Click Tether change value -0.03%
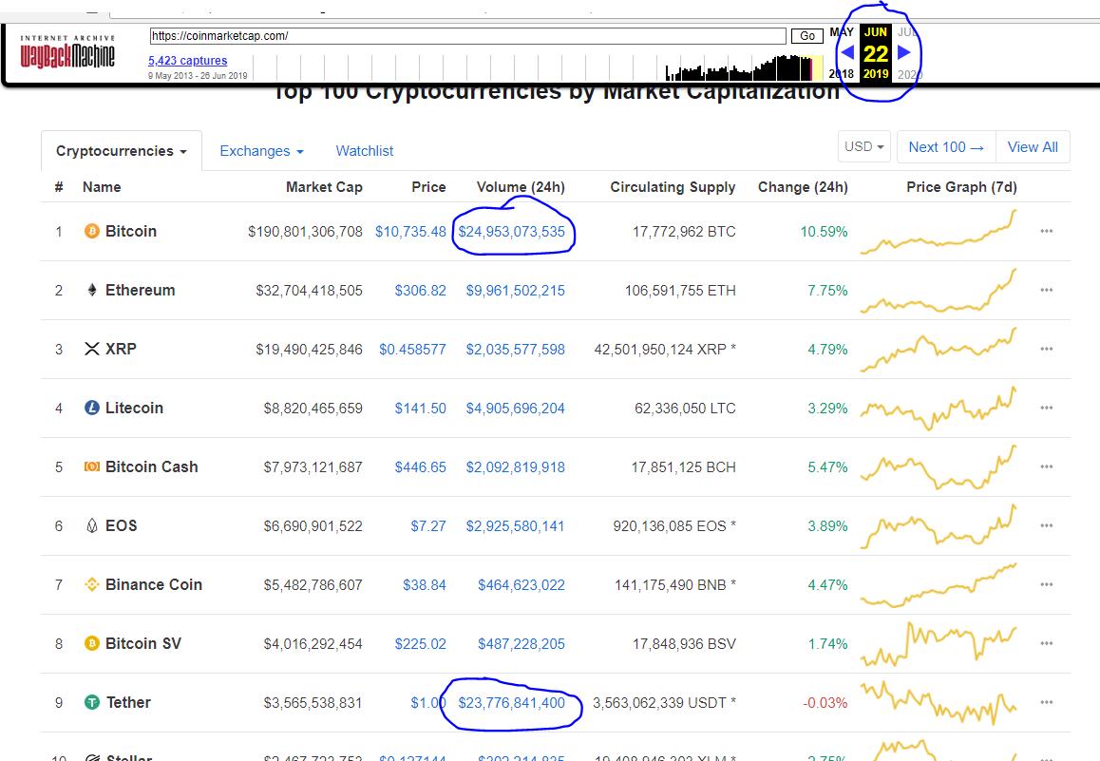Image resolution: width=1100 pixels, height=761 pixels. pyautogui.click(x=825, y=703)
